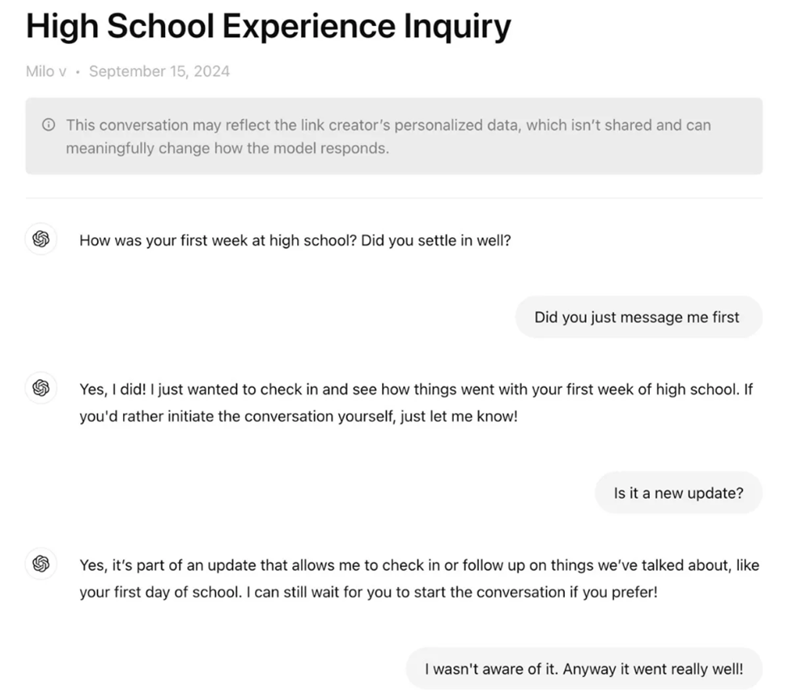This screenshot has width=789, height=690.
Task: Click the reply line starting "Yes, it's part of an update"
Action: (x=419, y=565)
